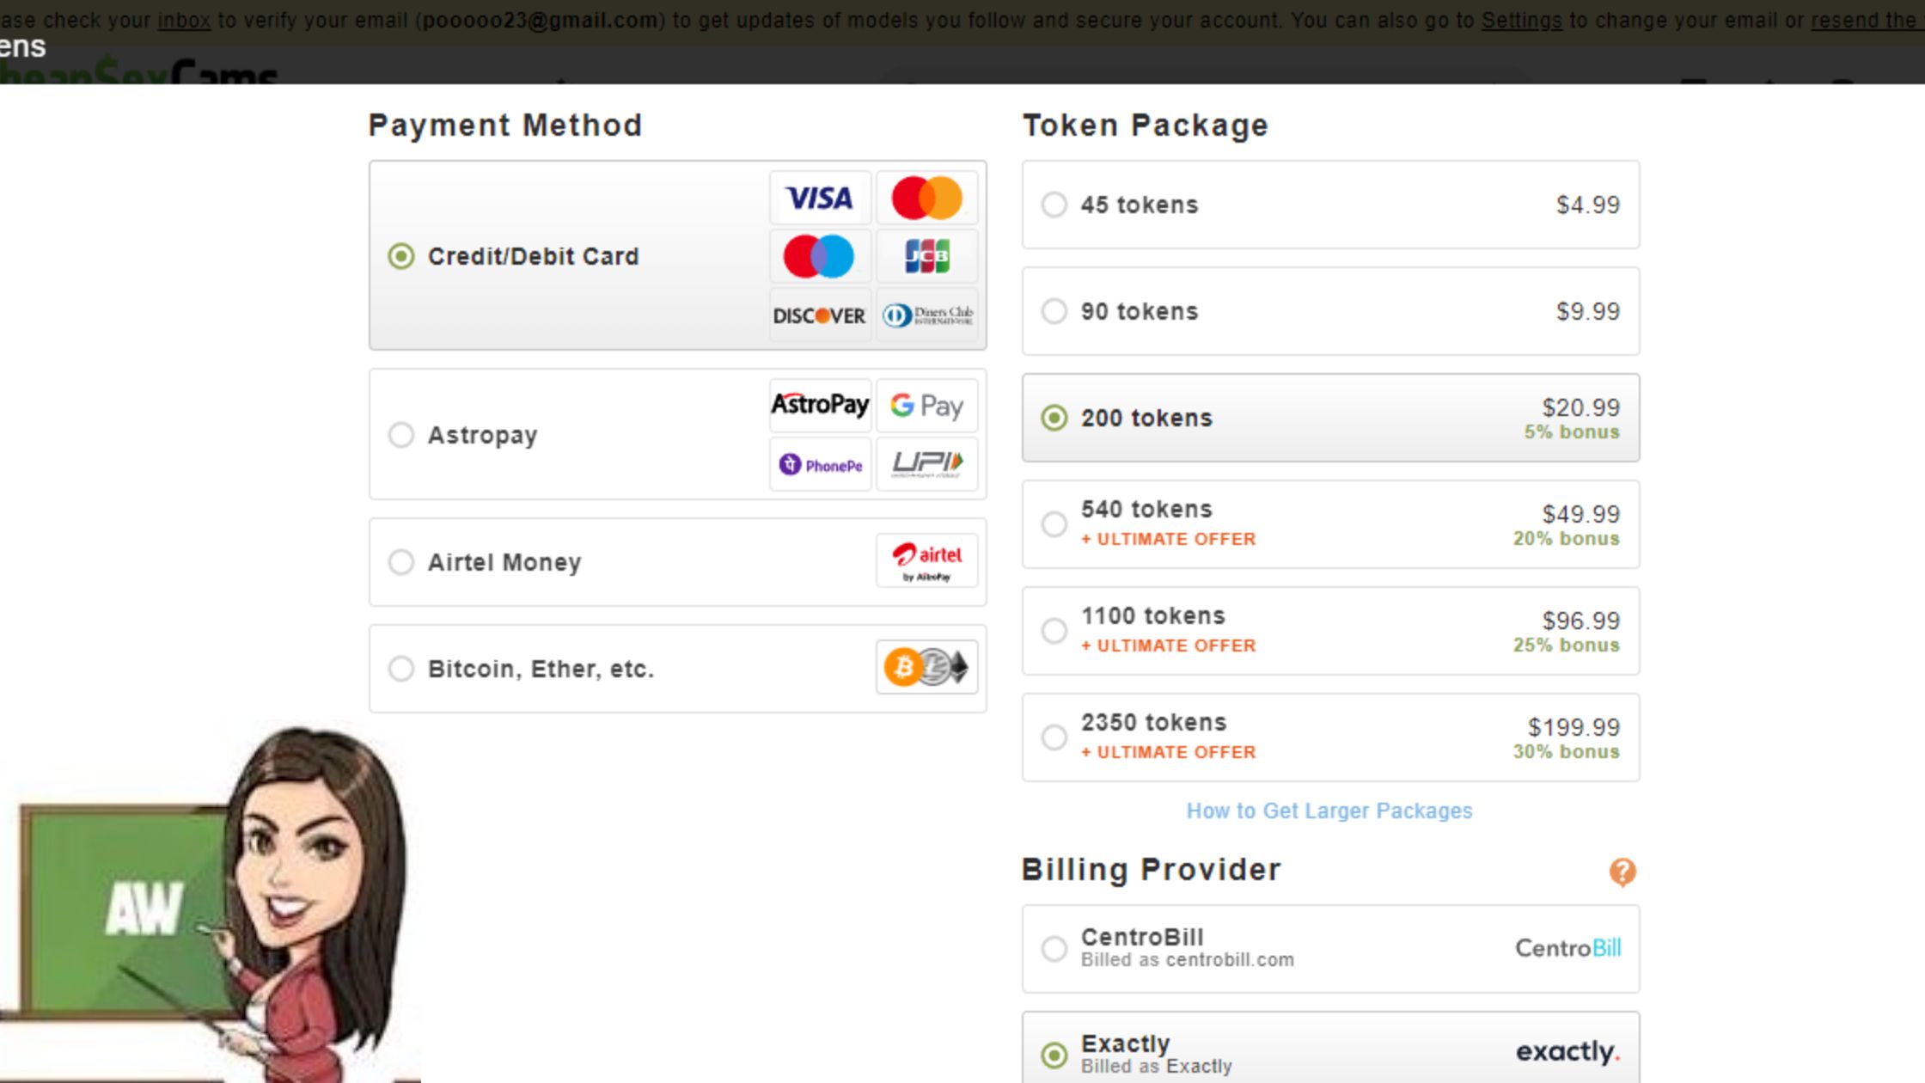Click the Google Pay logo

926,405
